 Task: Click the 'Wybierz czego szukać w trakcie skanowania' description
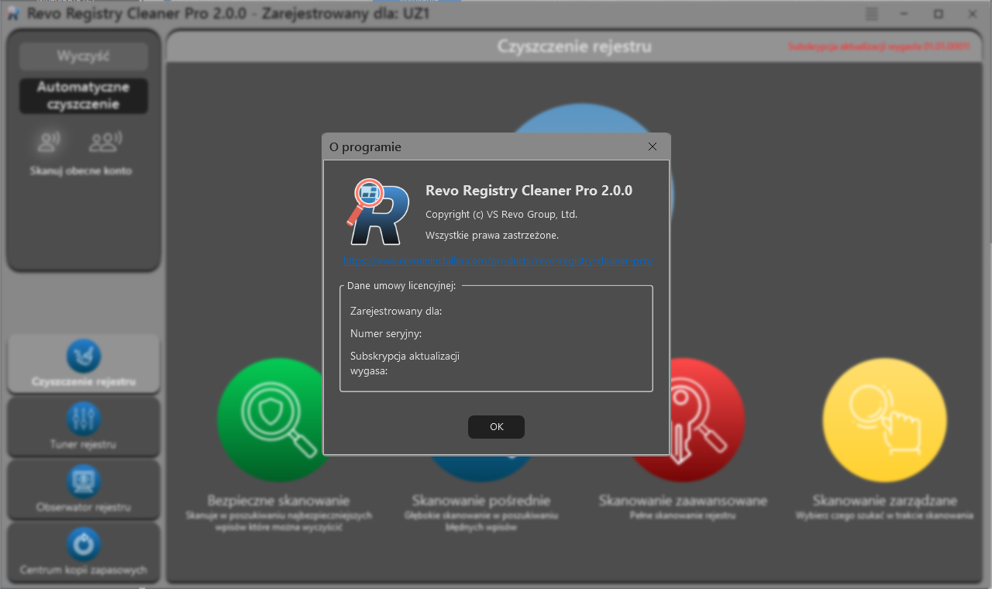click(884, 515)
